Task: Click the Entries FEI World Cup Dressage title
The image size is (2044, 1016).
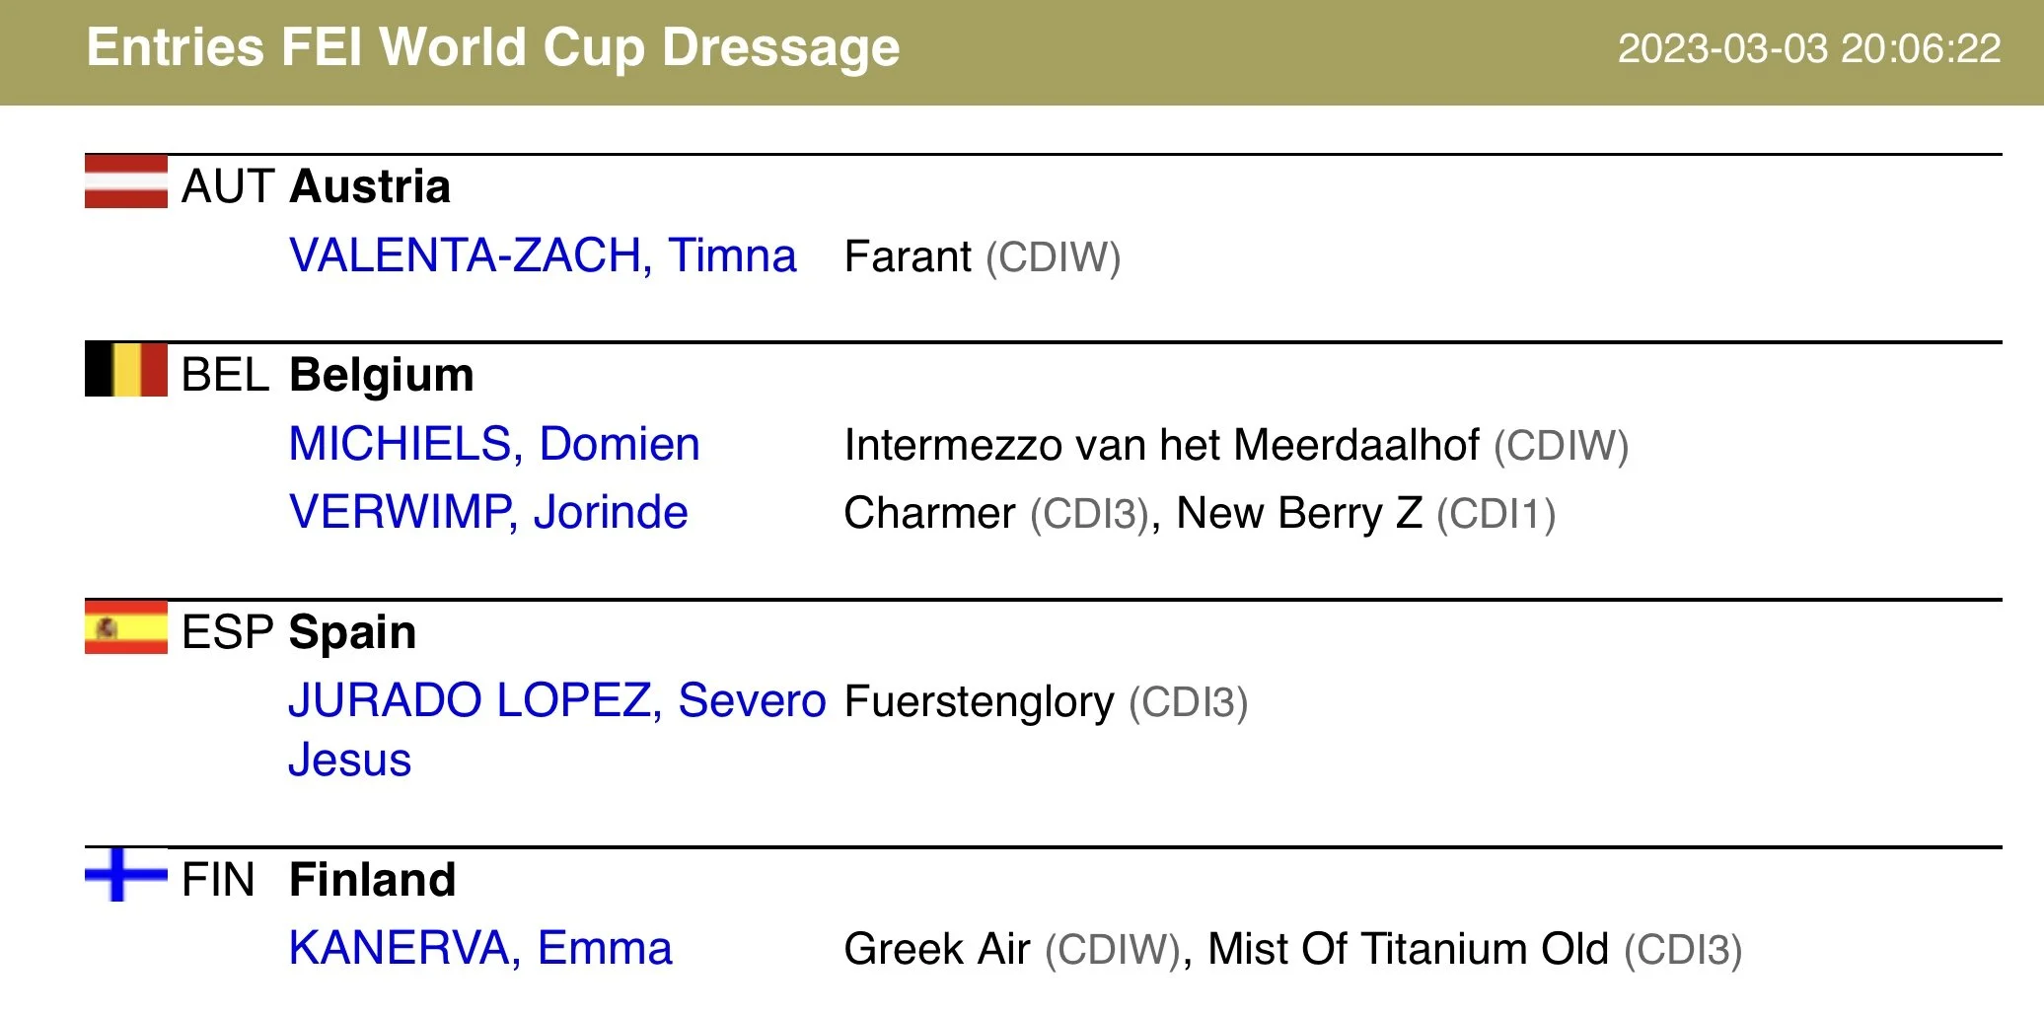Action: click(493, 47)
